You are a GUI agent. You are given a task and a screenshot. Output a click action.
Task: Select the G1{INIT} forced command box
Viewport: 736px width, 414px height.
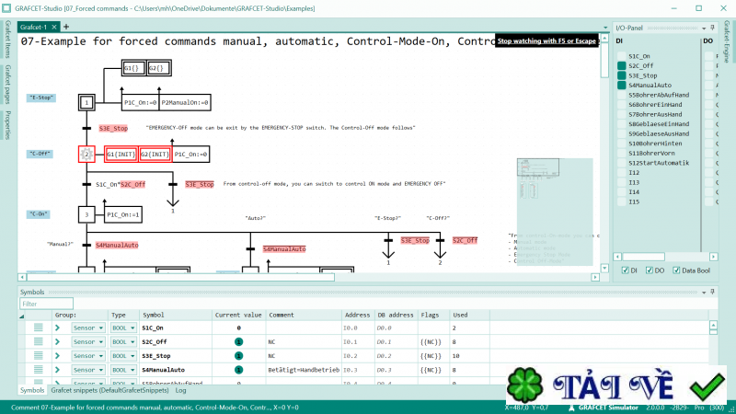click(121, 154)
